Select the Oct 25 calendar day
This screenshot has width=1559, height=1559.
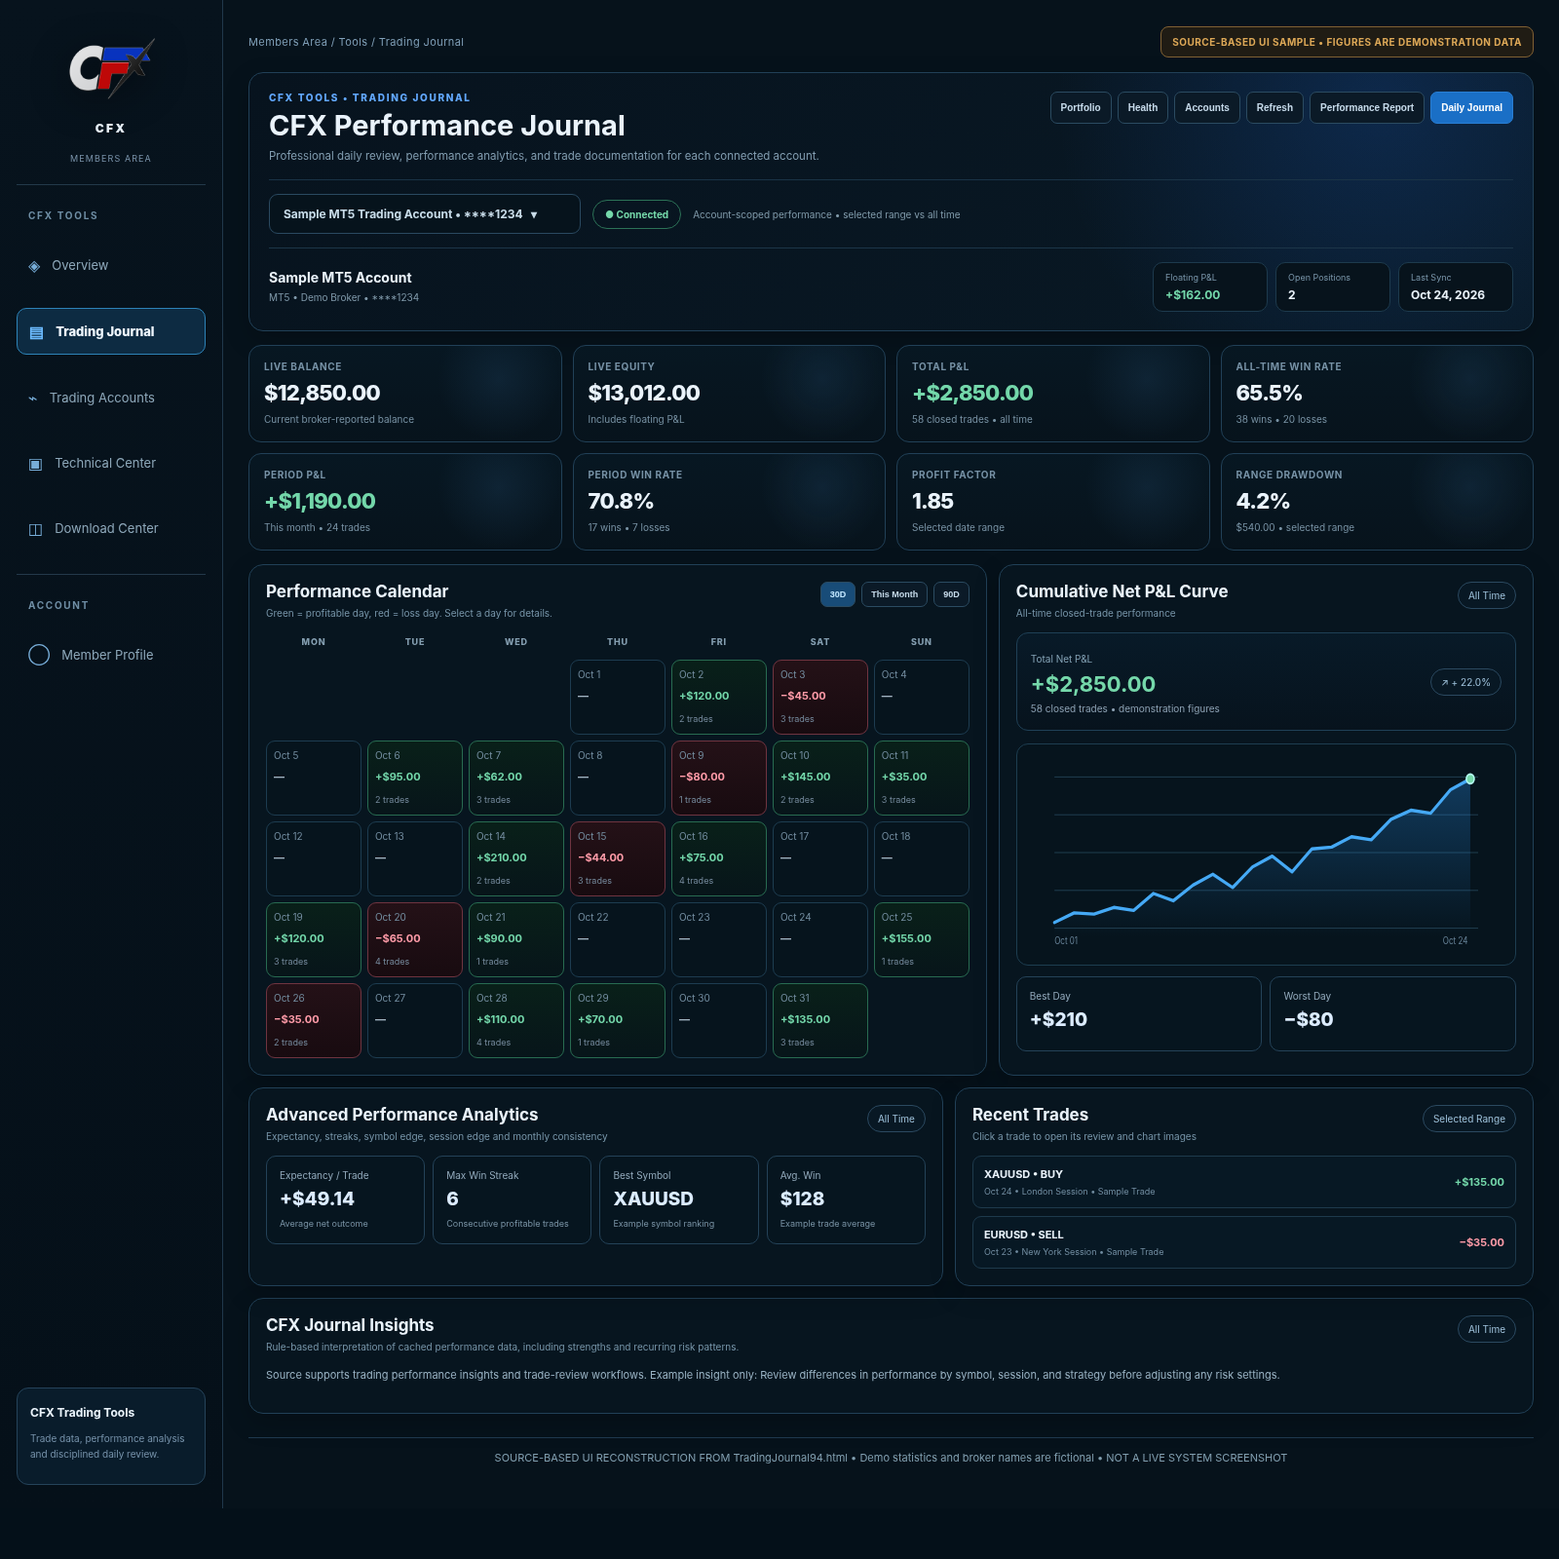click(922, 940)
